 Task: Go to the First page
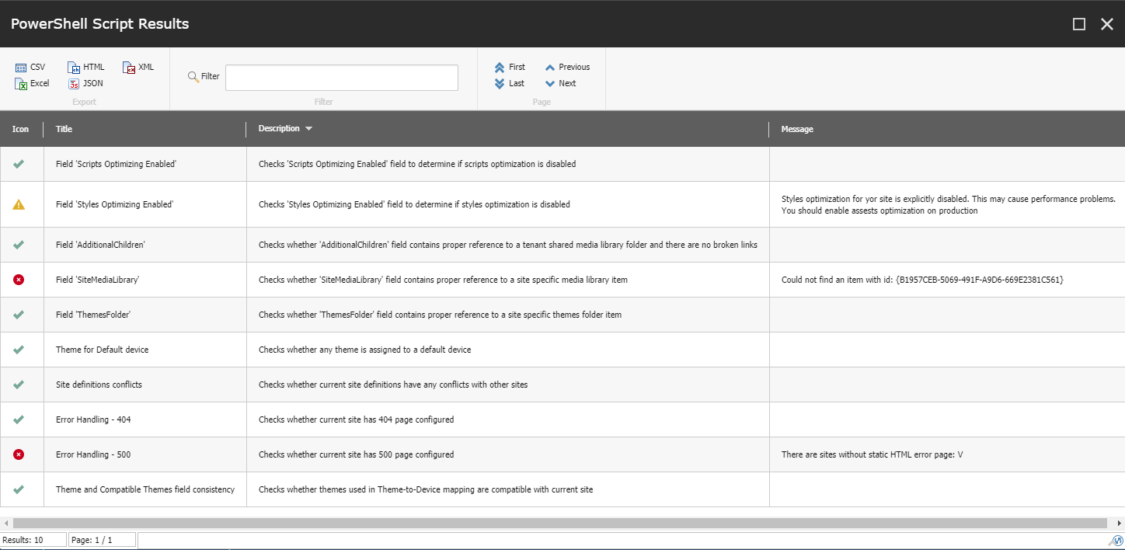[x=510, y=68]
